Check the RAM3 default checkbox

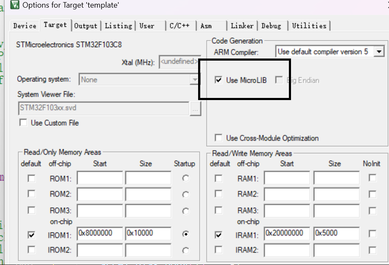point(218,210)
